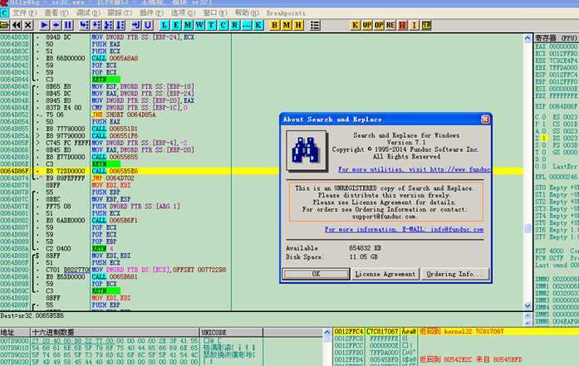The image size is (579, 366).
Task: Click the TP plugin toolbar icon
Action: (x=426, y=25)
